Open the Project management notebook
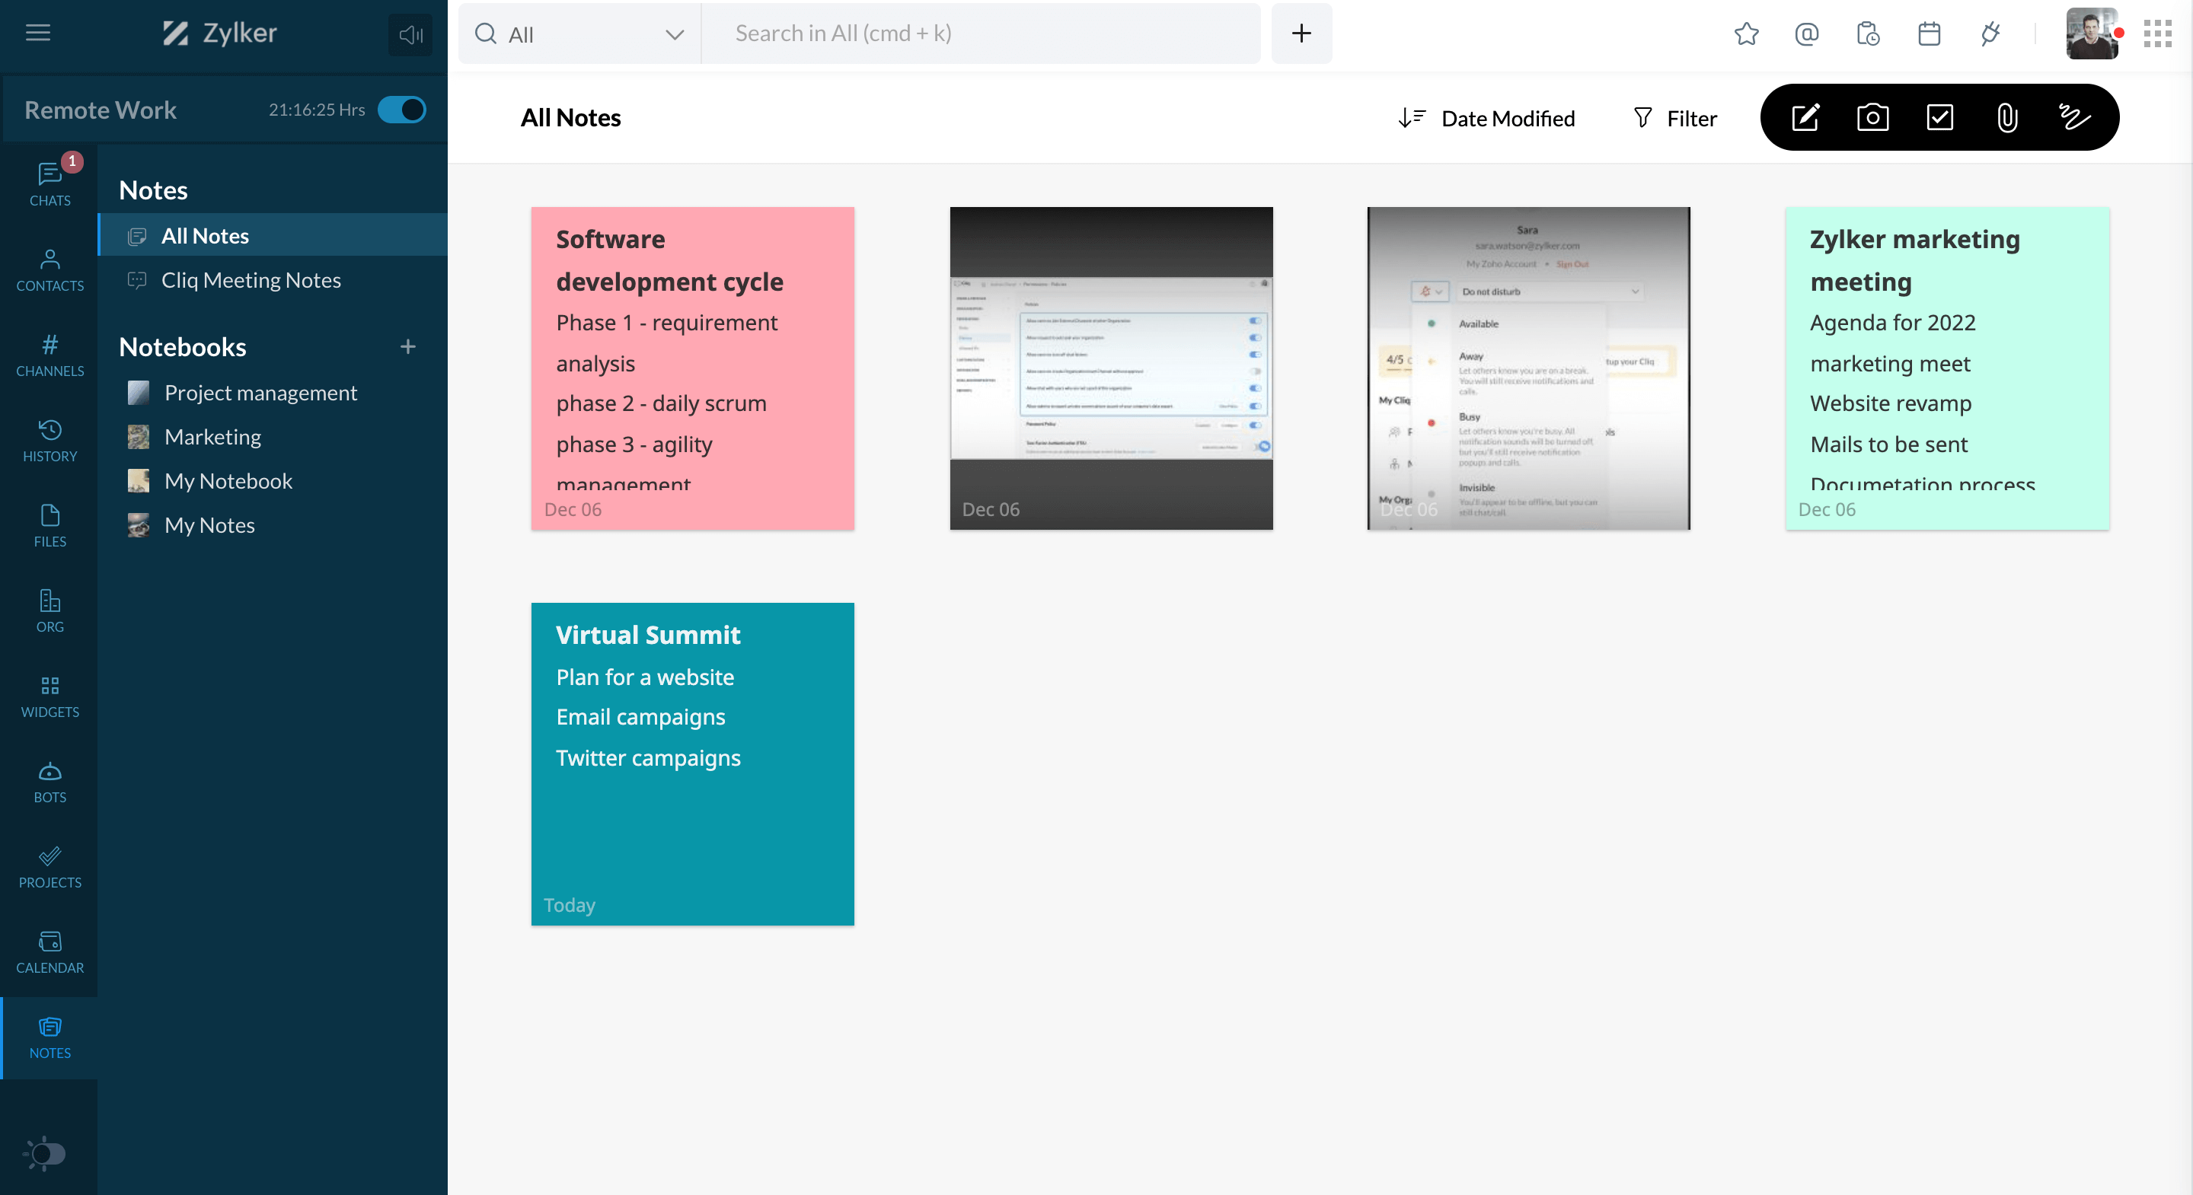Viewport: 2193px width, 1195px height. pos(260,393)
